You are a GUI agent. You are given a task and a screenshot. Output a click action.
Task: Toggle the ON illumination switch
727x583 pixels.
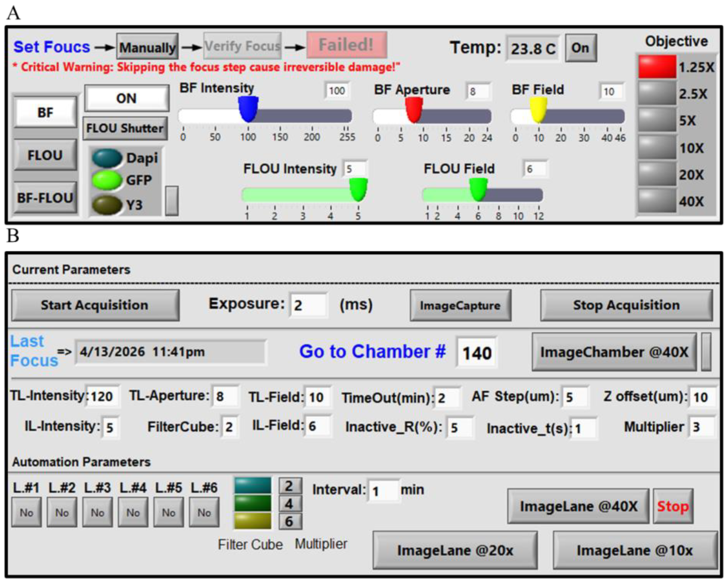coord(127,98)
